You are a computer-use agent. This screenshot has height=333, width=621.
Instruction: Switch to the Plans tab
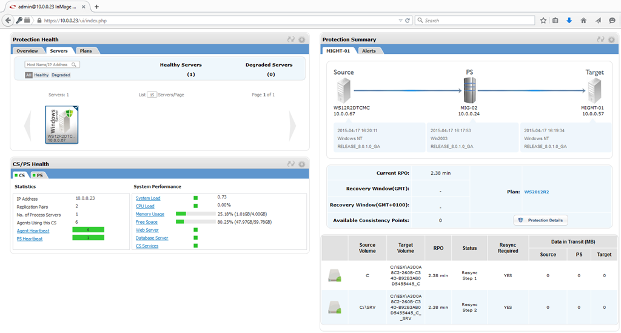point(86,51)
